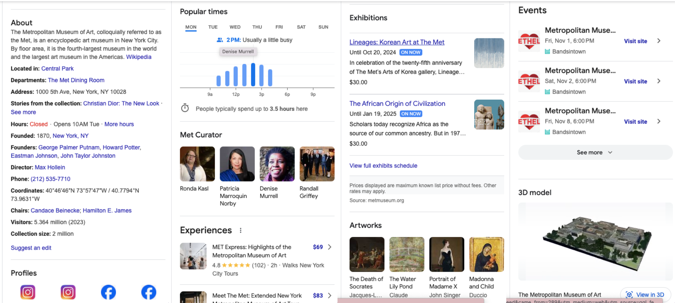Open Denise Murrell curator photo

(277, 164)
